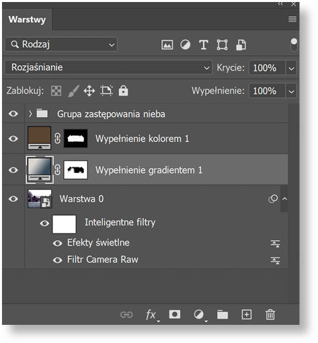Open Rozjaśnianie blend mode dropdown
This screenshot has height=343, width=318.
[108, 67]
